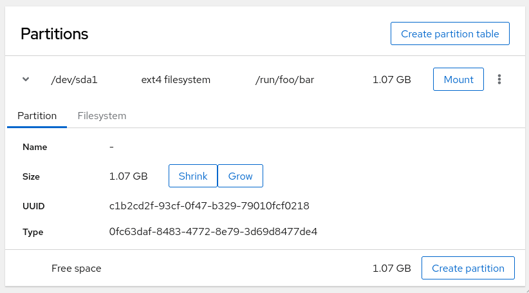
Task: Click the 1.07 GB free space size
Action: click(x=391, y=268)
